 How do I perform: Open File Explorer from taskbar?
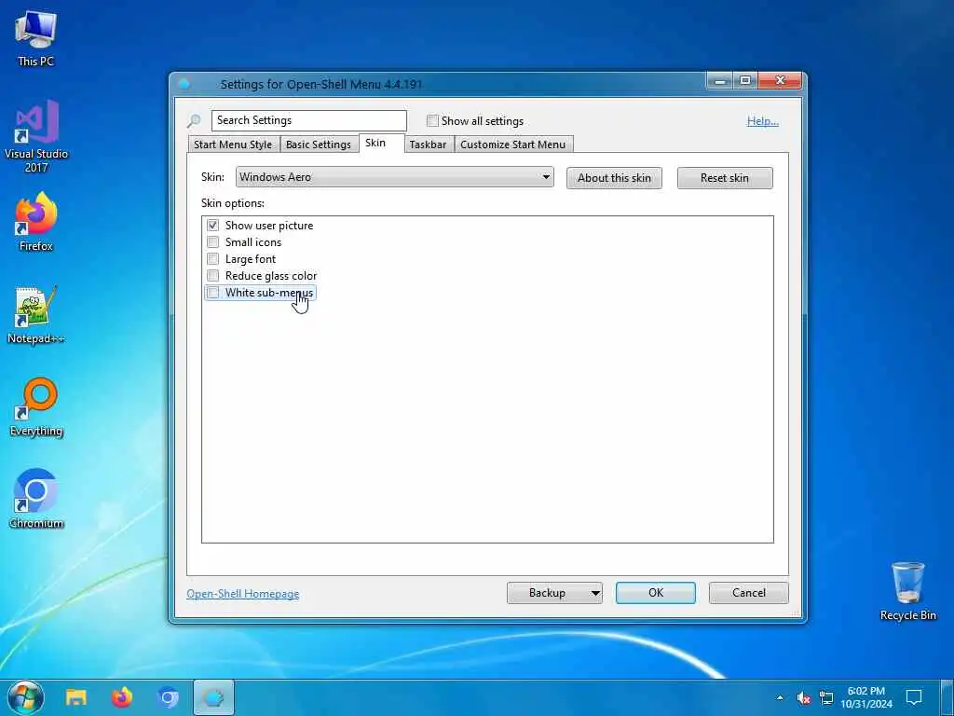76,697
